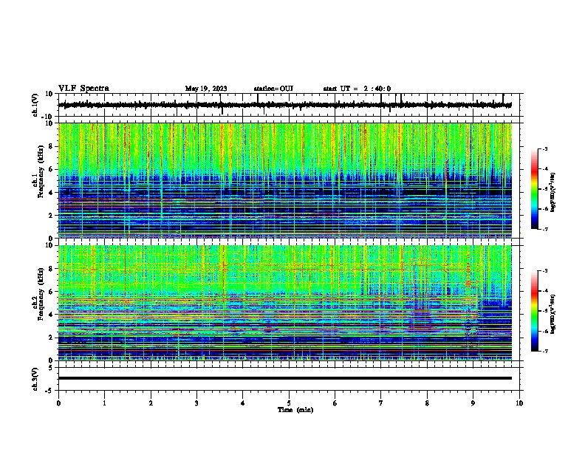
Task: Click the time axis tick label '3'
Action: [196, 403]
